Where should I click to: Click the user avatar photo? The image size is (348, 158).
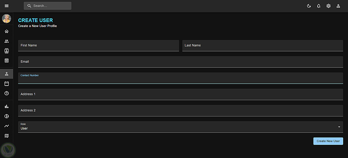pos(7,18)
